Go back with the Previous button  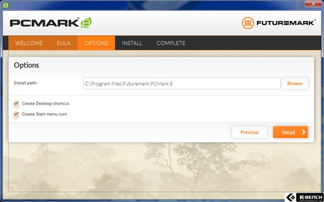[249, 132]
